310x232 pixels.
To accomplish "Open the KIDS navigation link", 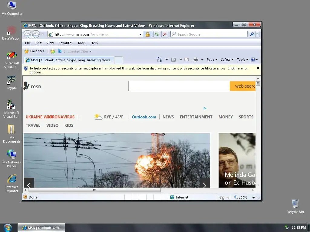I will [x=69, y=125].
